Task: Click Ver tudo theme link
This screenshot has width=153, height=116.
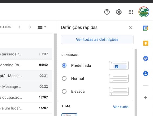Action: (x=121, y=107)
